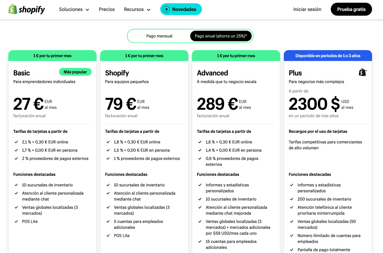
Task: Click checkmark beside 1,8 % + 0,30 € EUR online
Action: [x=108, y=142]
